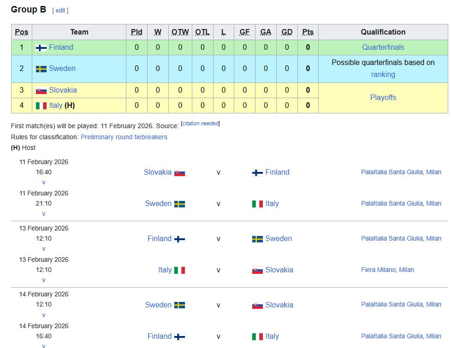This screenshot has height=348, width=451.
Task: Click the Pts column header abbreviation
Action: click(x=308, y=32)
